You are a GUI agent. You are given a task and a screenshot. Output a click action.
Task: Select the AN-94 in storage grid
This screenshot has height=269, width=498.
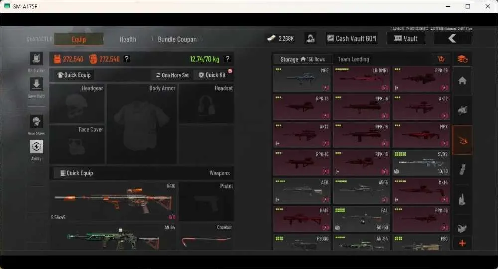point(362,242)
